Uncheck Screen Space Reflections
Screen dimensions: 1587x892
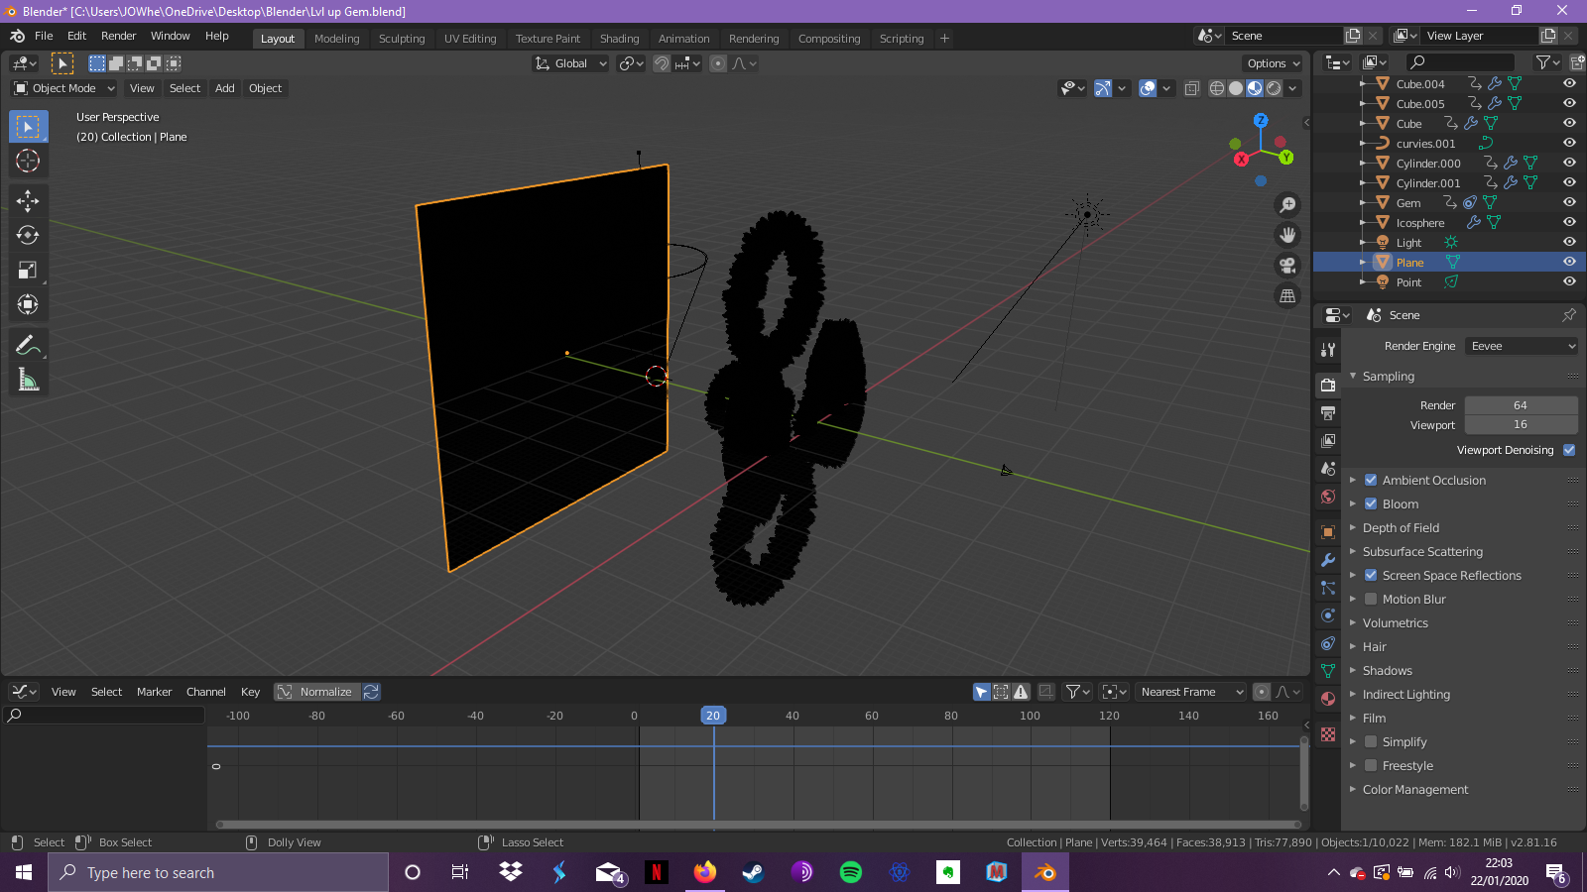[x=1371, y=575]
